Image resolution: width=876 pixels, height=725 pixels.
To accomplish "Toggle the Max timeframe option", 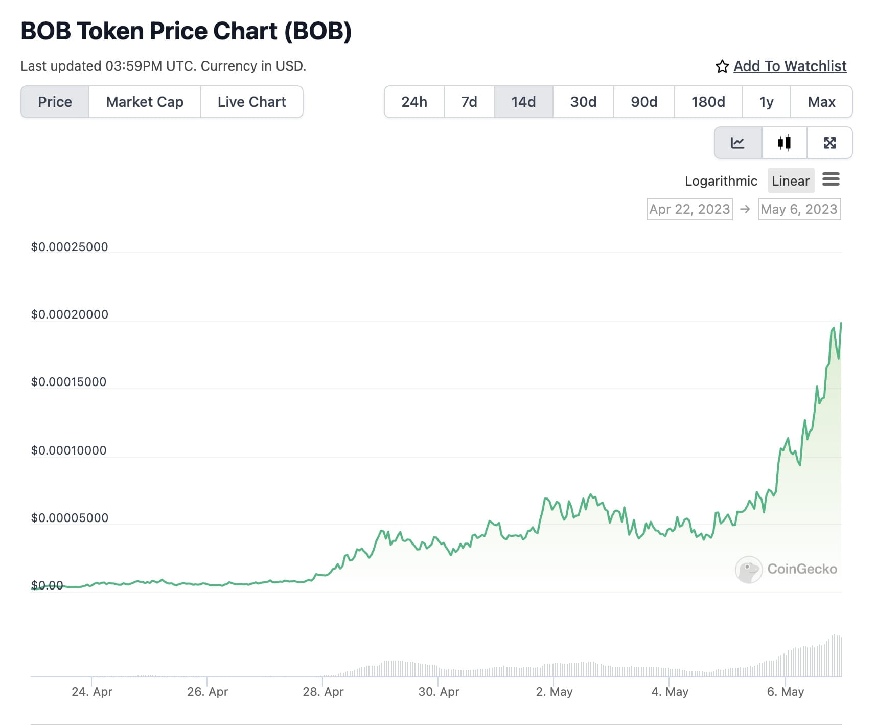I will click(822, 102).
